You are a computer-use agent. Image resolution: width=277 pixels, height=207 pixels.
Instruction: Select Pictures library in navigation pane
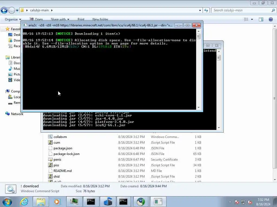point(15,74)
